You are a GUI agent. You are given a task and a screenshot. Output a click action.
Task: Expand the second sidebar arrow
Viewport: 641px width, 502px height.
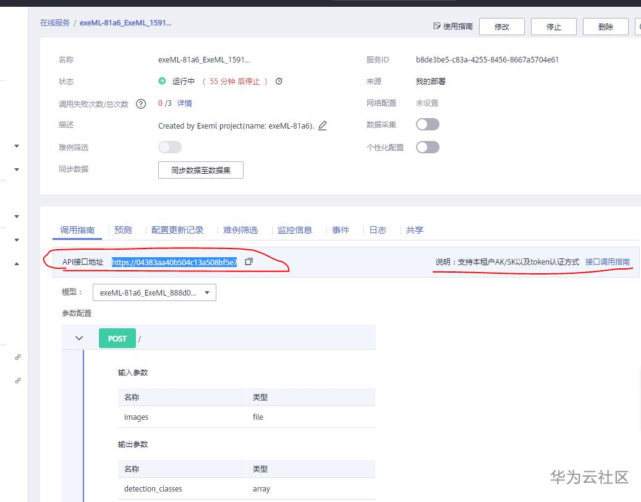click(x=17, y=169)
